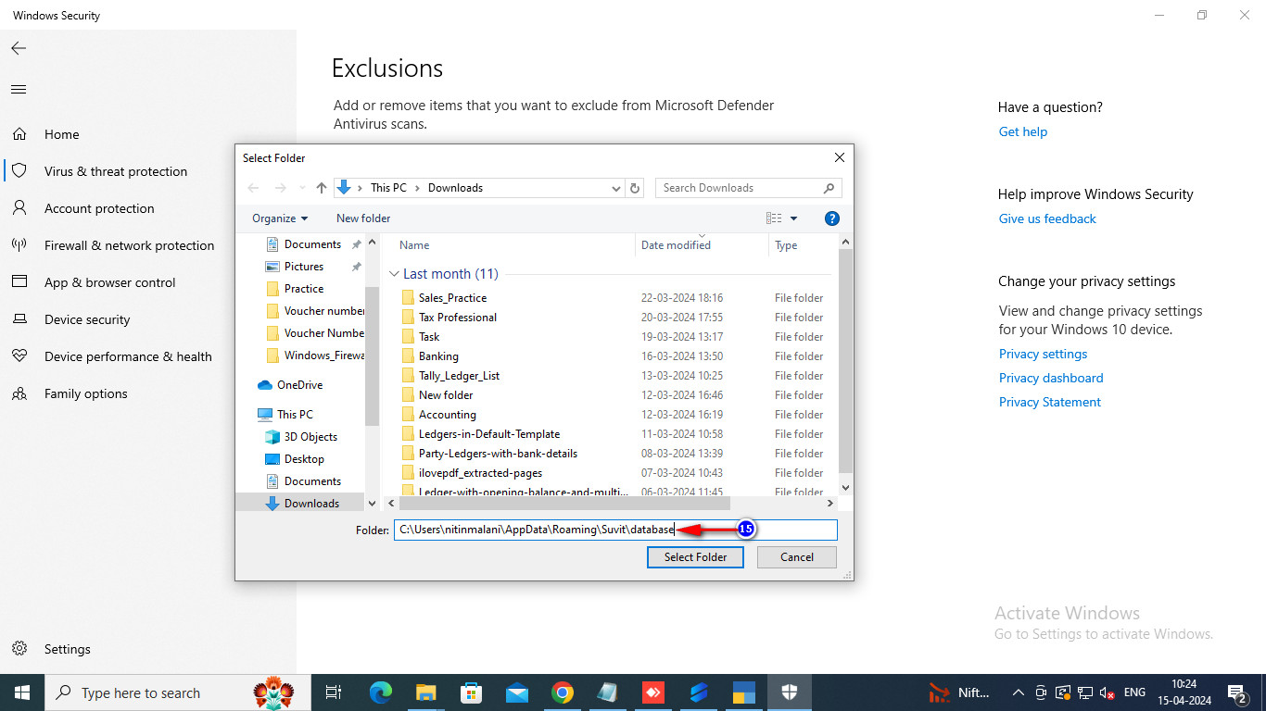Viewport: 1266px width, 711px height.
Task: Select the Task folder
Action: (x=429, y=337)
